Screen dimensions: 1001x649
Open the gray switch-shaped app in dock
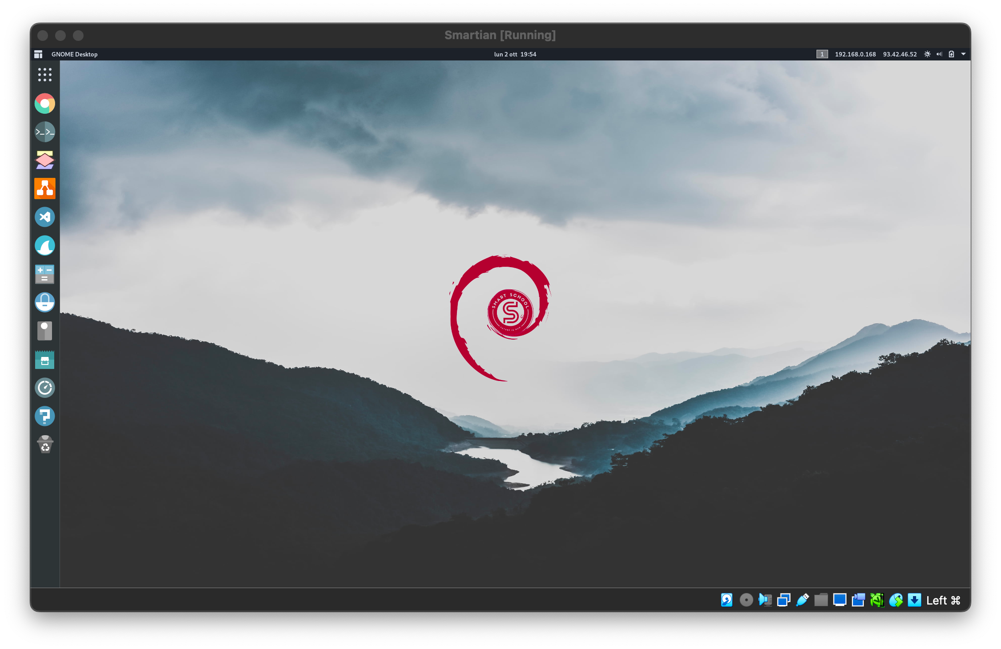pos(45,331)
